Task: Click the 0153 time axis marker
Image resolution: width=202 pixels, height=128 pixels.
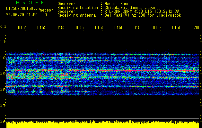Action: (x=60, y=28)
